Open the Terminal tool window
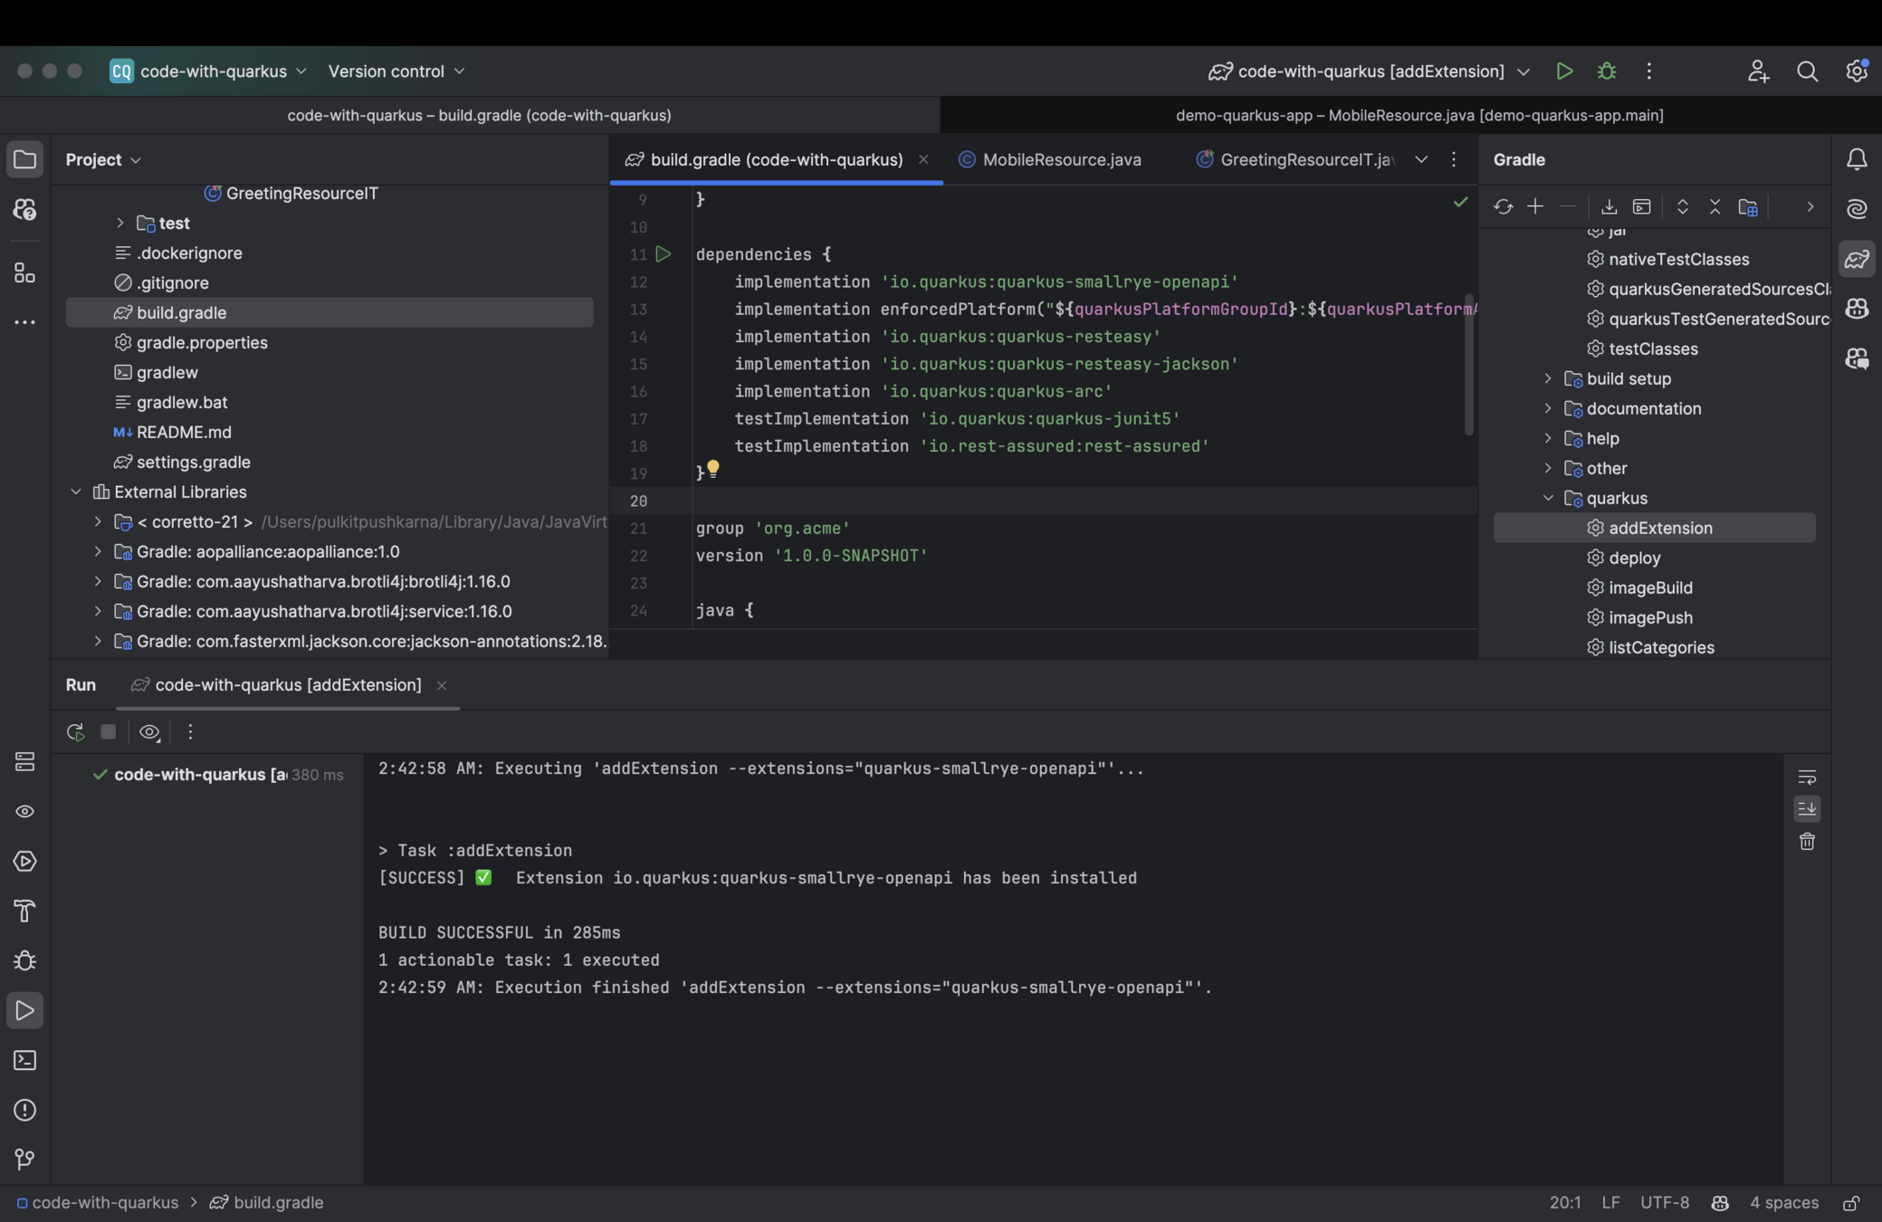 click(x=24, y=1060)
